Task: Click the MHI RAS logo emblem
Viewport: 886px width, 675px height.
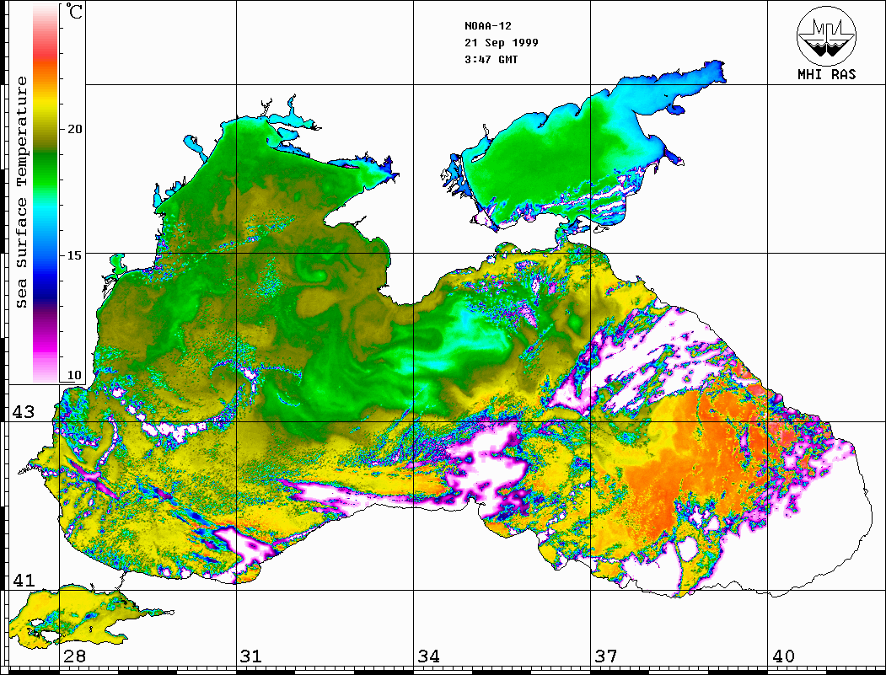Action: click(826, 35)
